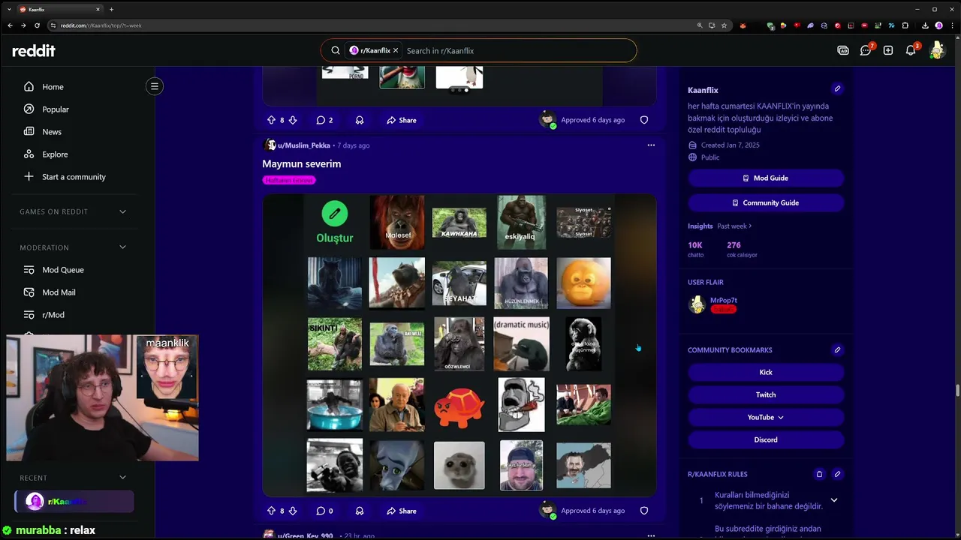The height and width of the screenshot is (540, 961).
Task: Downvote the post with 2 comments
Action: tap(293, 120)
